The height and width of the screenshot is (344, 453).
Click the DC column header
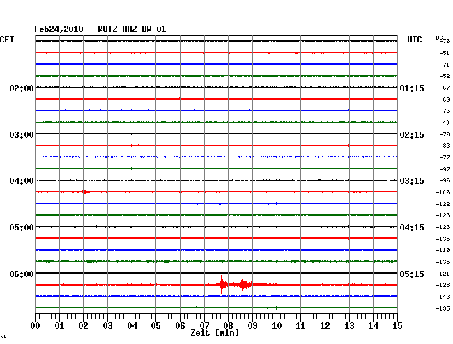(x=439, y=38)
